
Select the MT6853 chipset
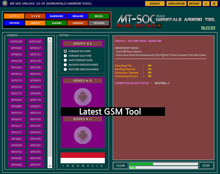tap(35, 80)
